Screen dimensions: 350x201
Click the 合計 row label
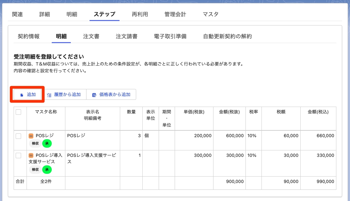click(20, 182)
